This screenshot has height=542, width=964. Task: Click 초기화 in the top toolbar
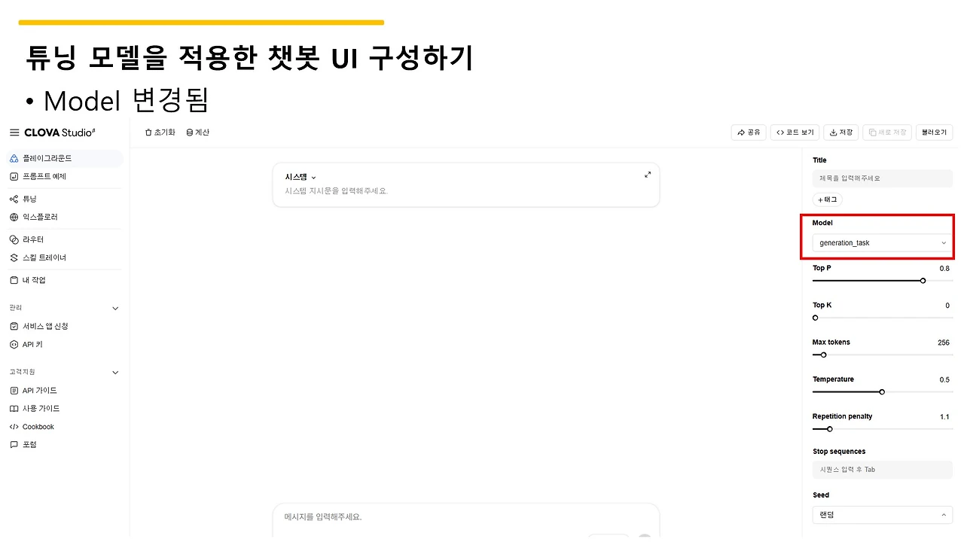click(160, 132)
